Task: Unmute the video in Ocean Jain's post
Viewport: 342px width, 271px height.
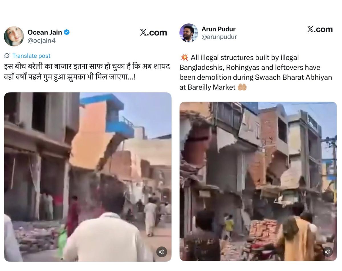Action: (162, 252)
